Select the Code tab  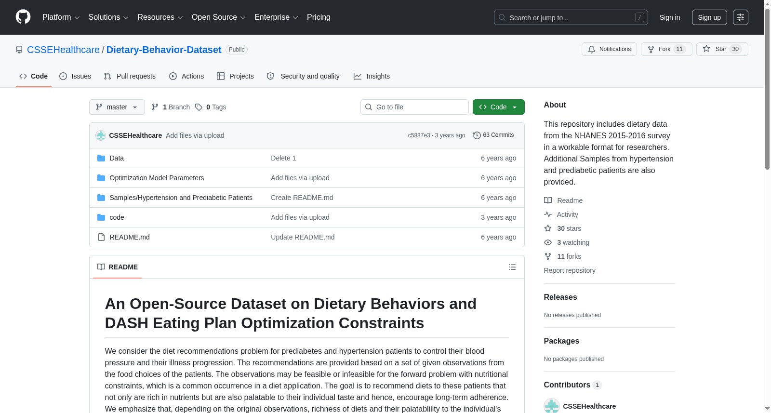tap(34, 76)
